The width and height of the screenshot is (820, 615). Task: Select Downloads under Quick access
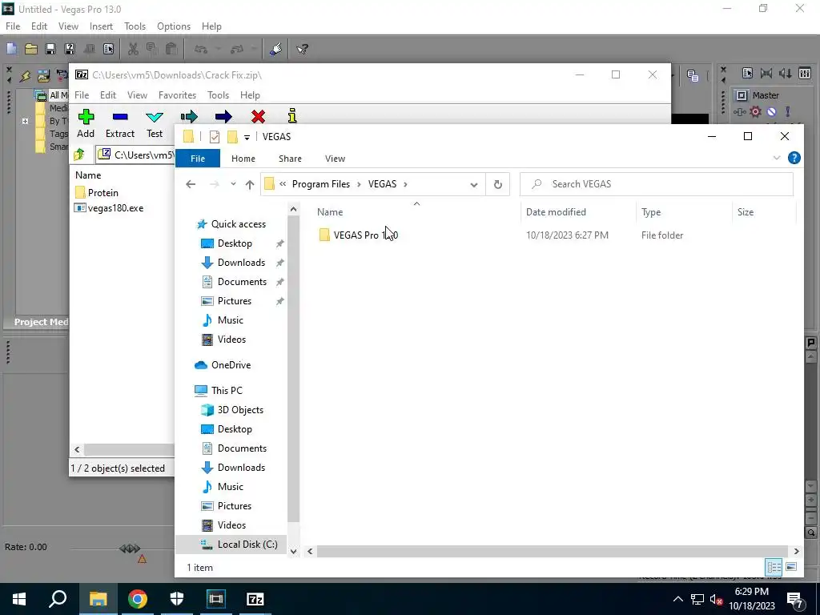tap(241, 263)
